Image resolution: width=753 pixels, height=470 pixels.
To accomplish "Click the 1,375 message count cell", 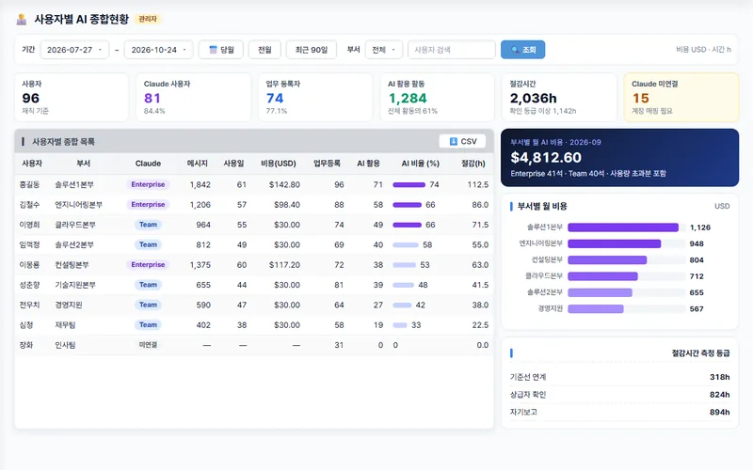I will click(200, 265).
